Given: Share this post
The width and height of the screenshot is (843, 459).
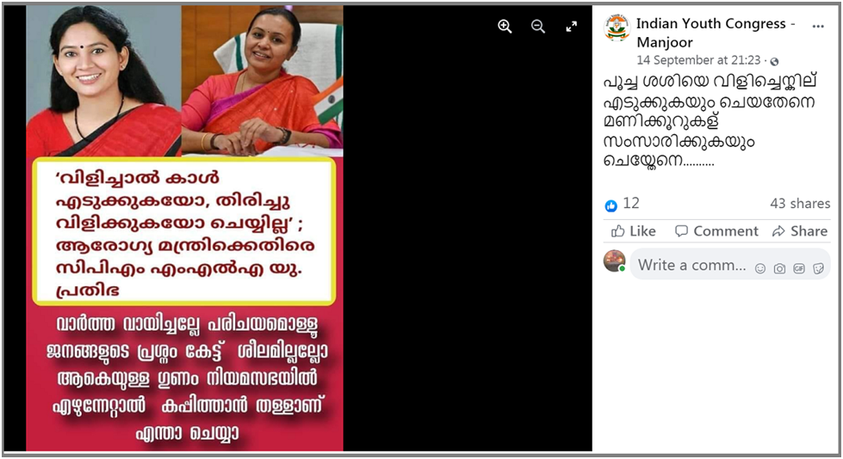Looking at the screenshot, I should (799, 231).
